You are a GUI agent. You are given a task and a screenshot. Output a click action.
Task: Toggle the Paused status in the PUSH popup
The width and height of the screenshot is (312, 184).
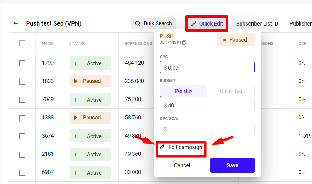tap(235, 40)
